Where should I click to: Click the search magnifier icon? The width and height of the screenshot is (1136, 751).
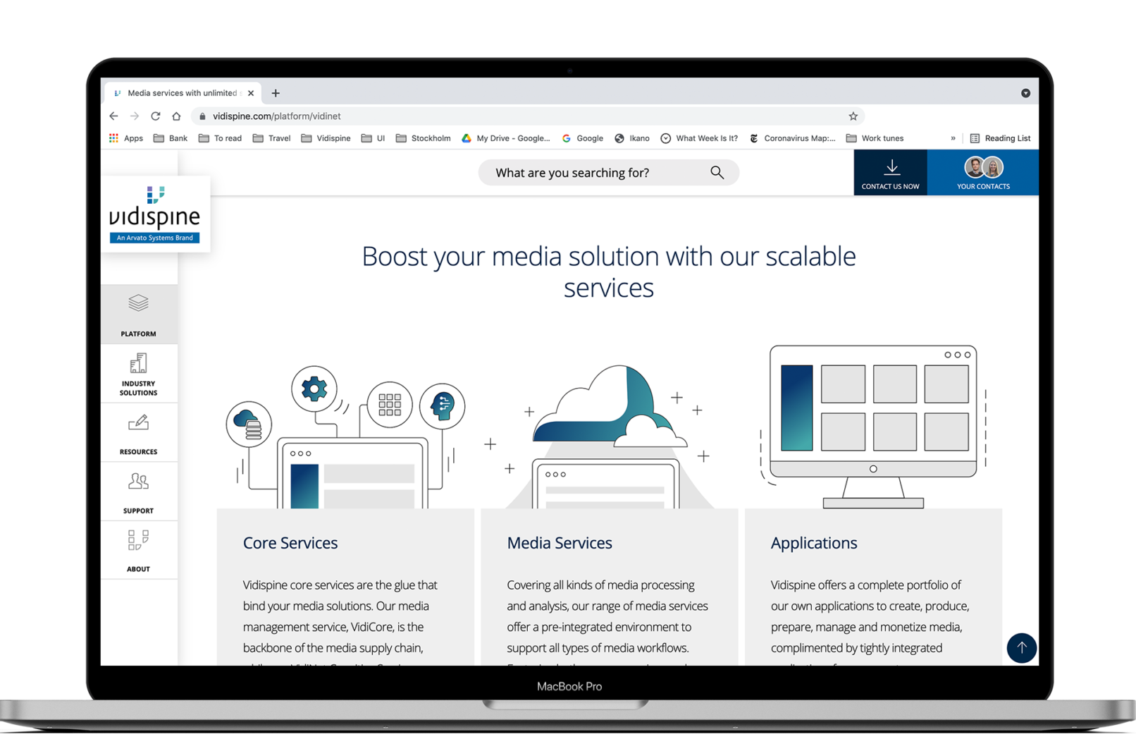717,173
